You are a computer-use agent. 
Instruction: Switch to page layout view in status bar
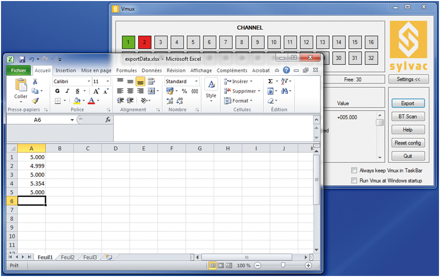tap(221, 265)
